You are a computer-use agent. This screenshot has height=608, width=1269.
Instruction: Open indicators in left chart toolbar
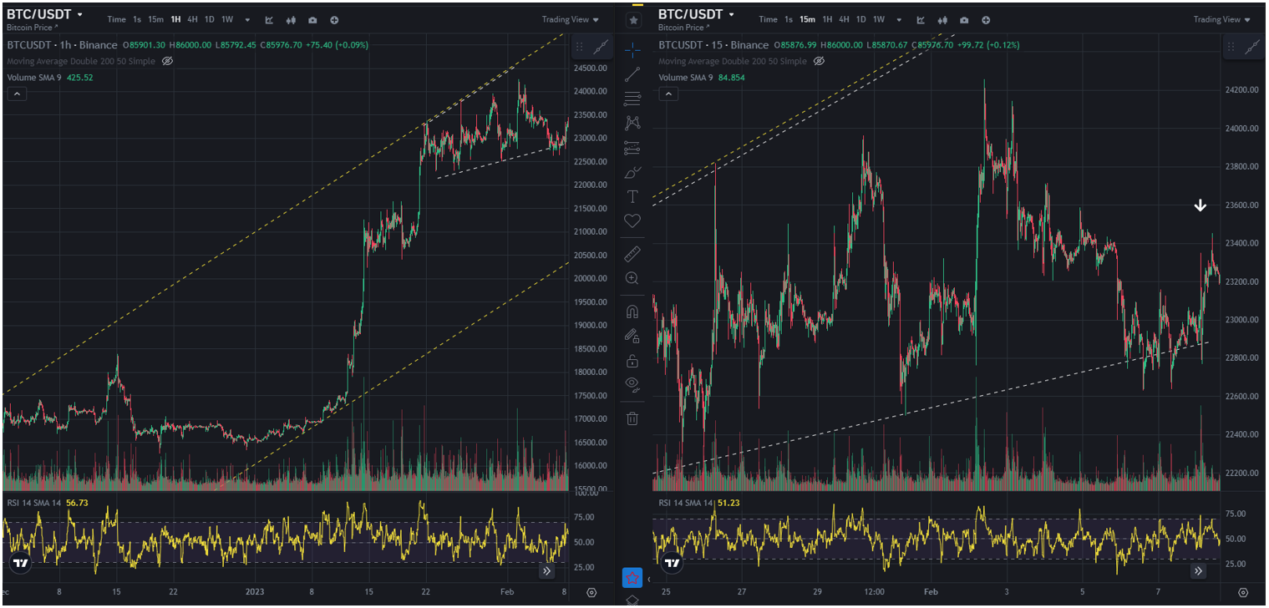click(269, 19)
